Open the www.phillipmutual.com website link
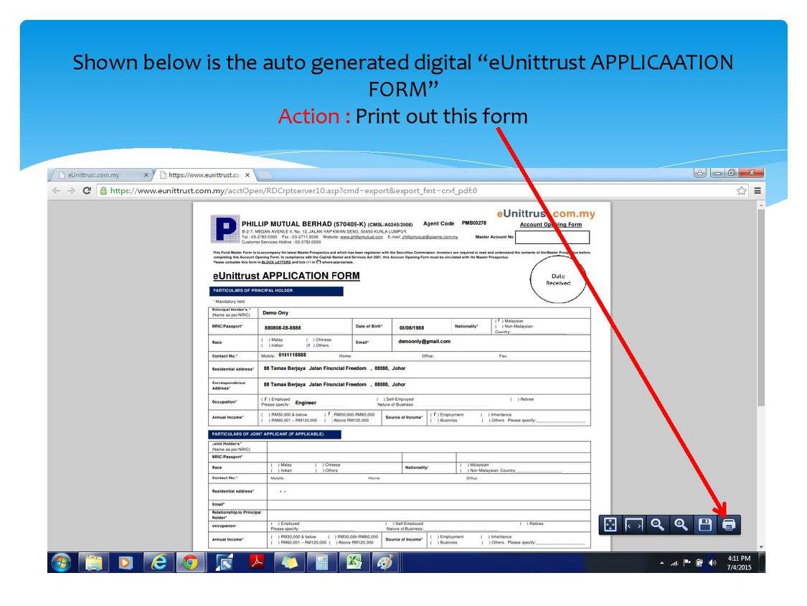 point(362,237)
